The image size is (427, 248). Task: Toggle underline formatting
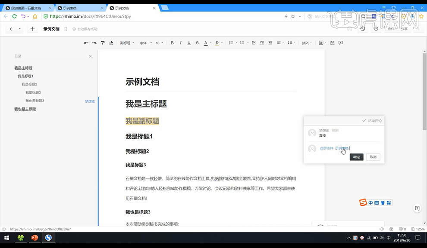[189, 43]
